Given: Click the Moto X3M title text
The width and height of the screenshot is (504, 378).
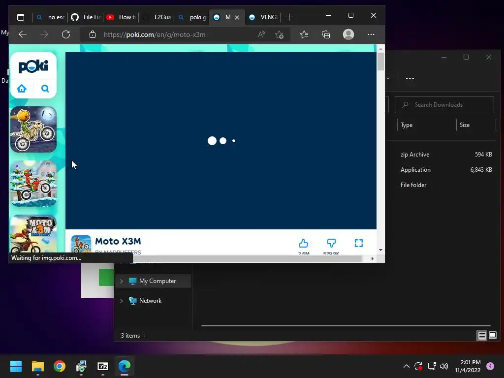Looking at the screenshot, I should click(118, 241).
